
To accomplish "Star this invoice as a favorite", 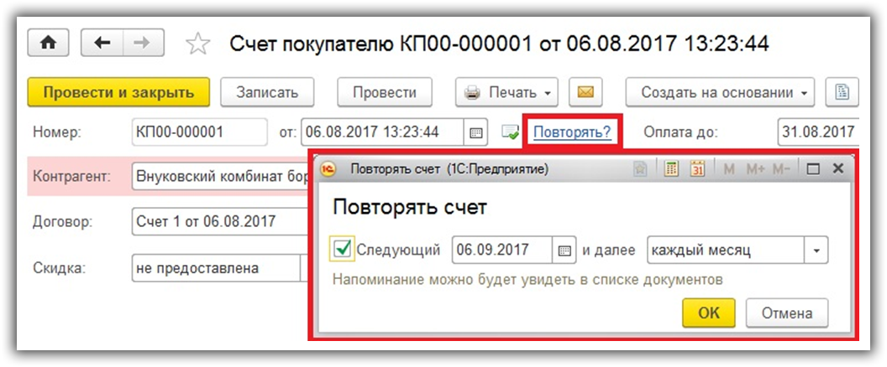I will point(198,44).
